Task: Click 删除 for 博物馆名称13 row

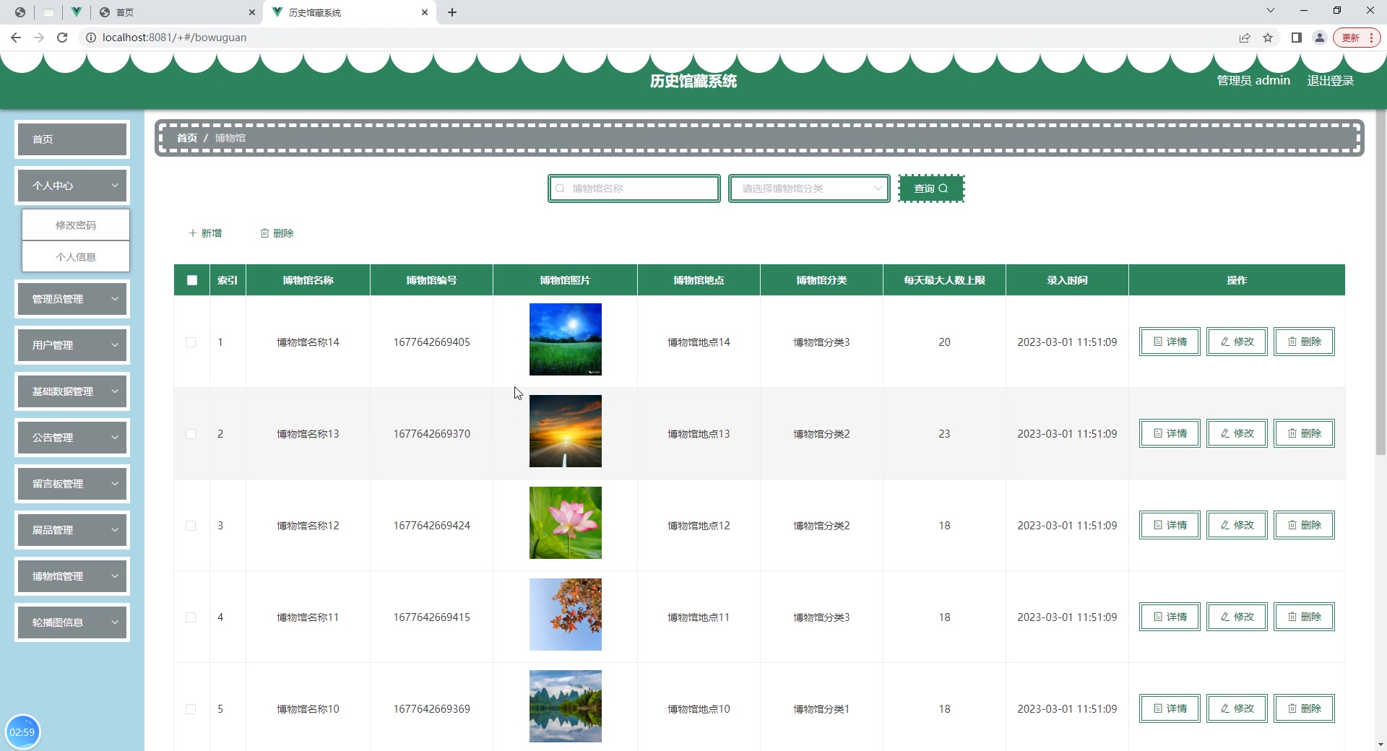Action: point(1304,433)
